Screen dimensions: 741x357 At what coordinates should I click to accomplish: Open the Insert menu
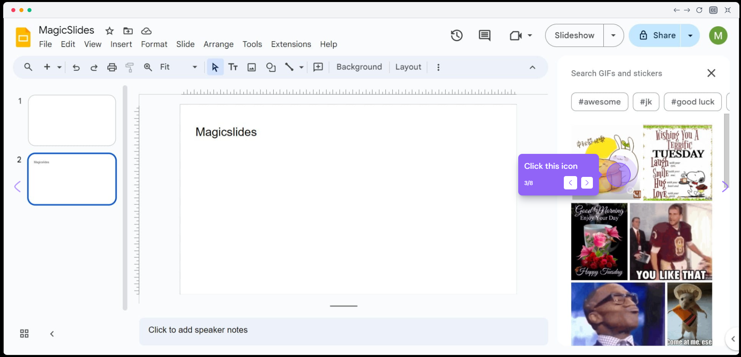point(121,44)
